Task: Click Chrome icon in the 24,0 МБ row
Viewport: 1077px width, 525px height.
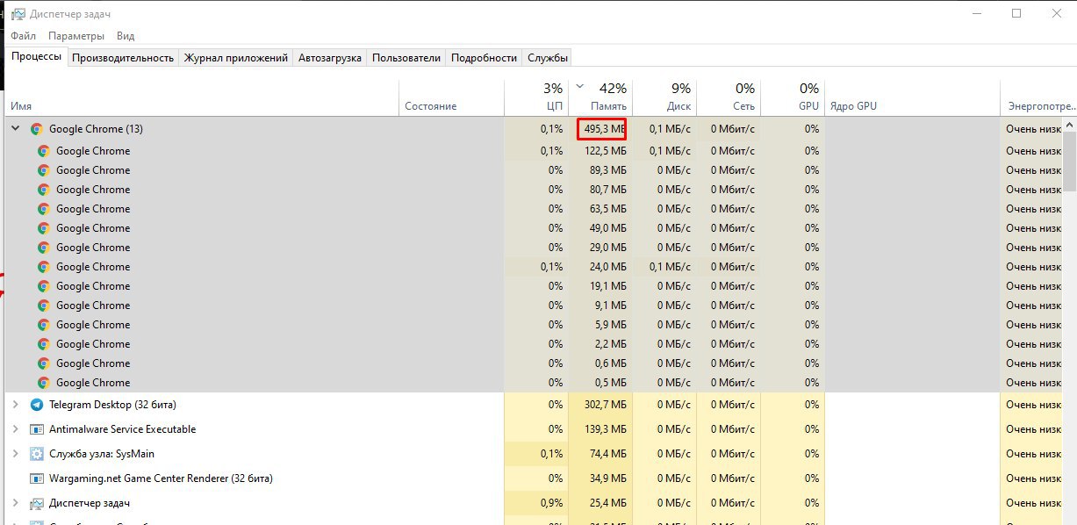Action: pyautogui.click(x=44, y=267)
